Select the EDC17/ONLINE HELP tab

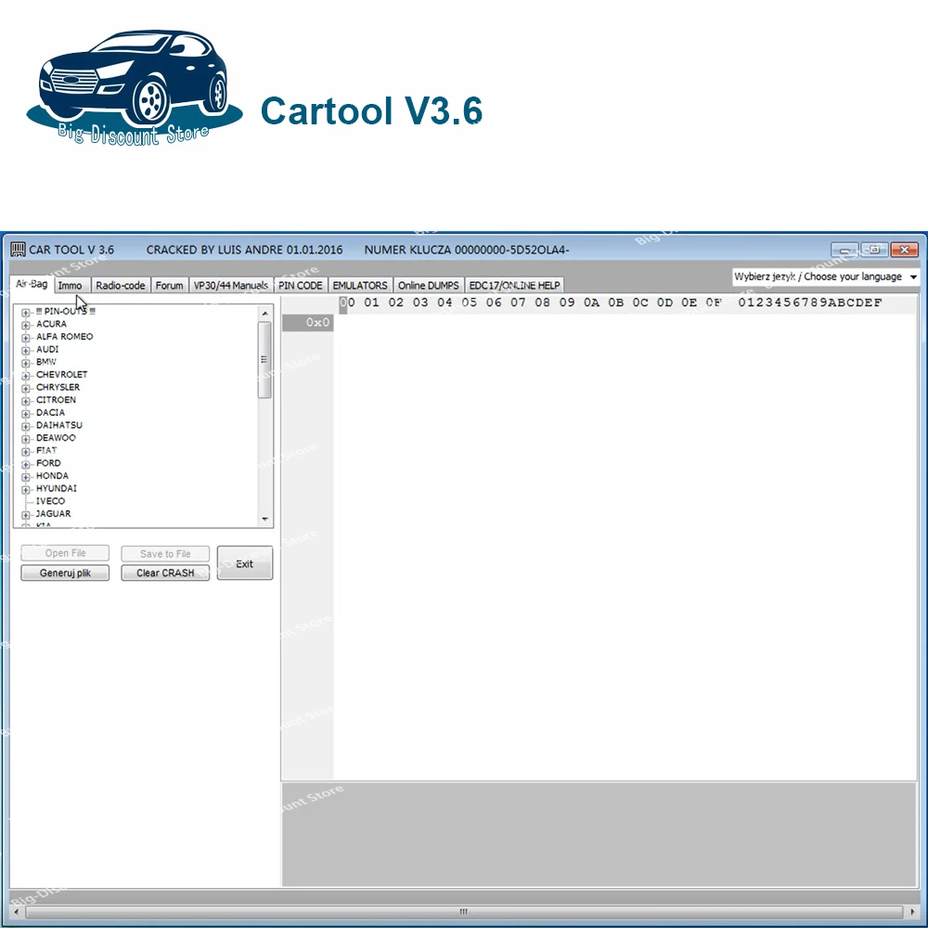click(514, 286)
